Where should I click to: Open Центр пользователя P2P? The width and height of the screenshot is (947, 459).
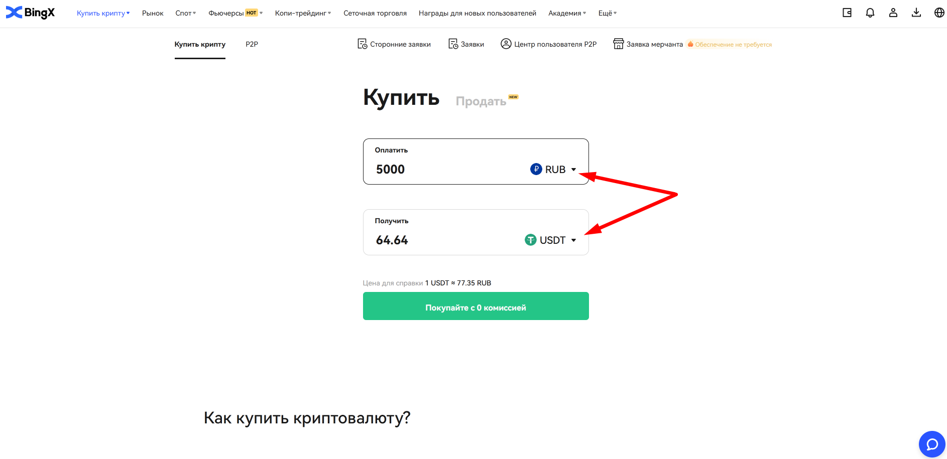[x=548, y=44]
